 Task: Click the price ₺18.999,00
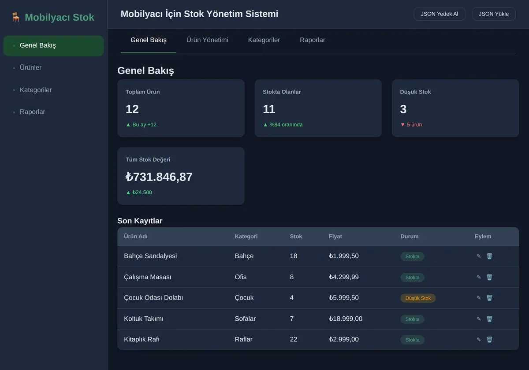(x=346, y=319)
